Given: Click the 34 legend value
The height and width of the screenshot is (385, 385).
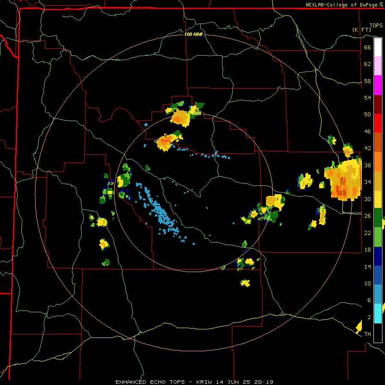Looking at the screenshot, I should [x=367, y=182].
